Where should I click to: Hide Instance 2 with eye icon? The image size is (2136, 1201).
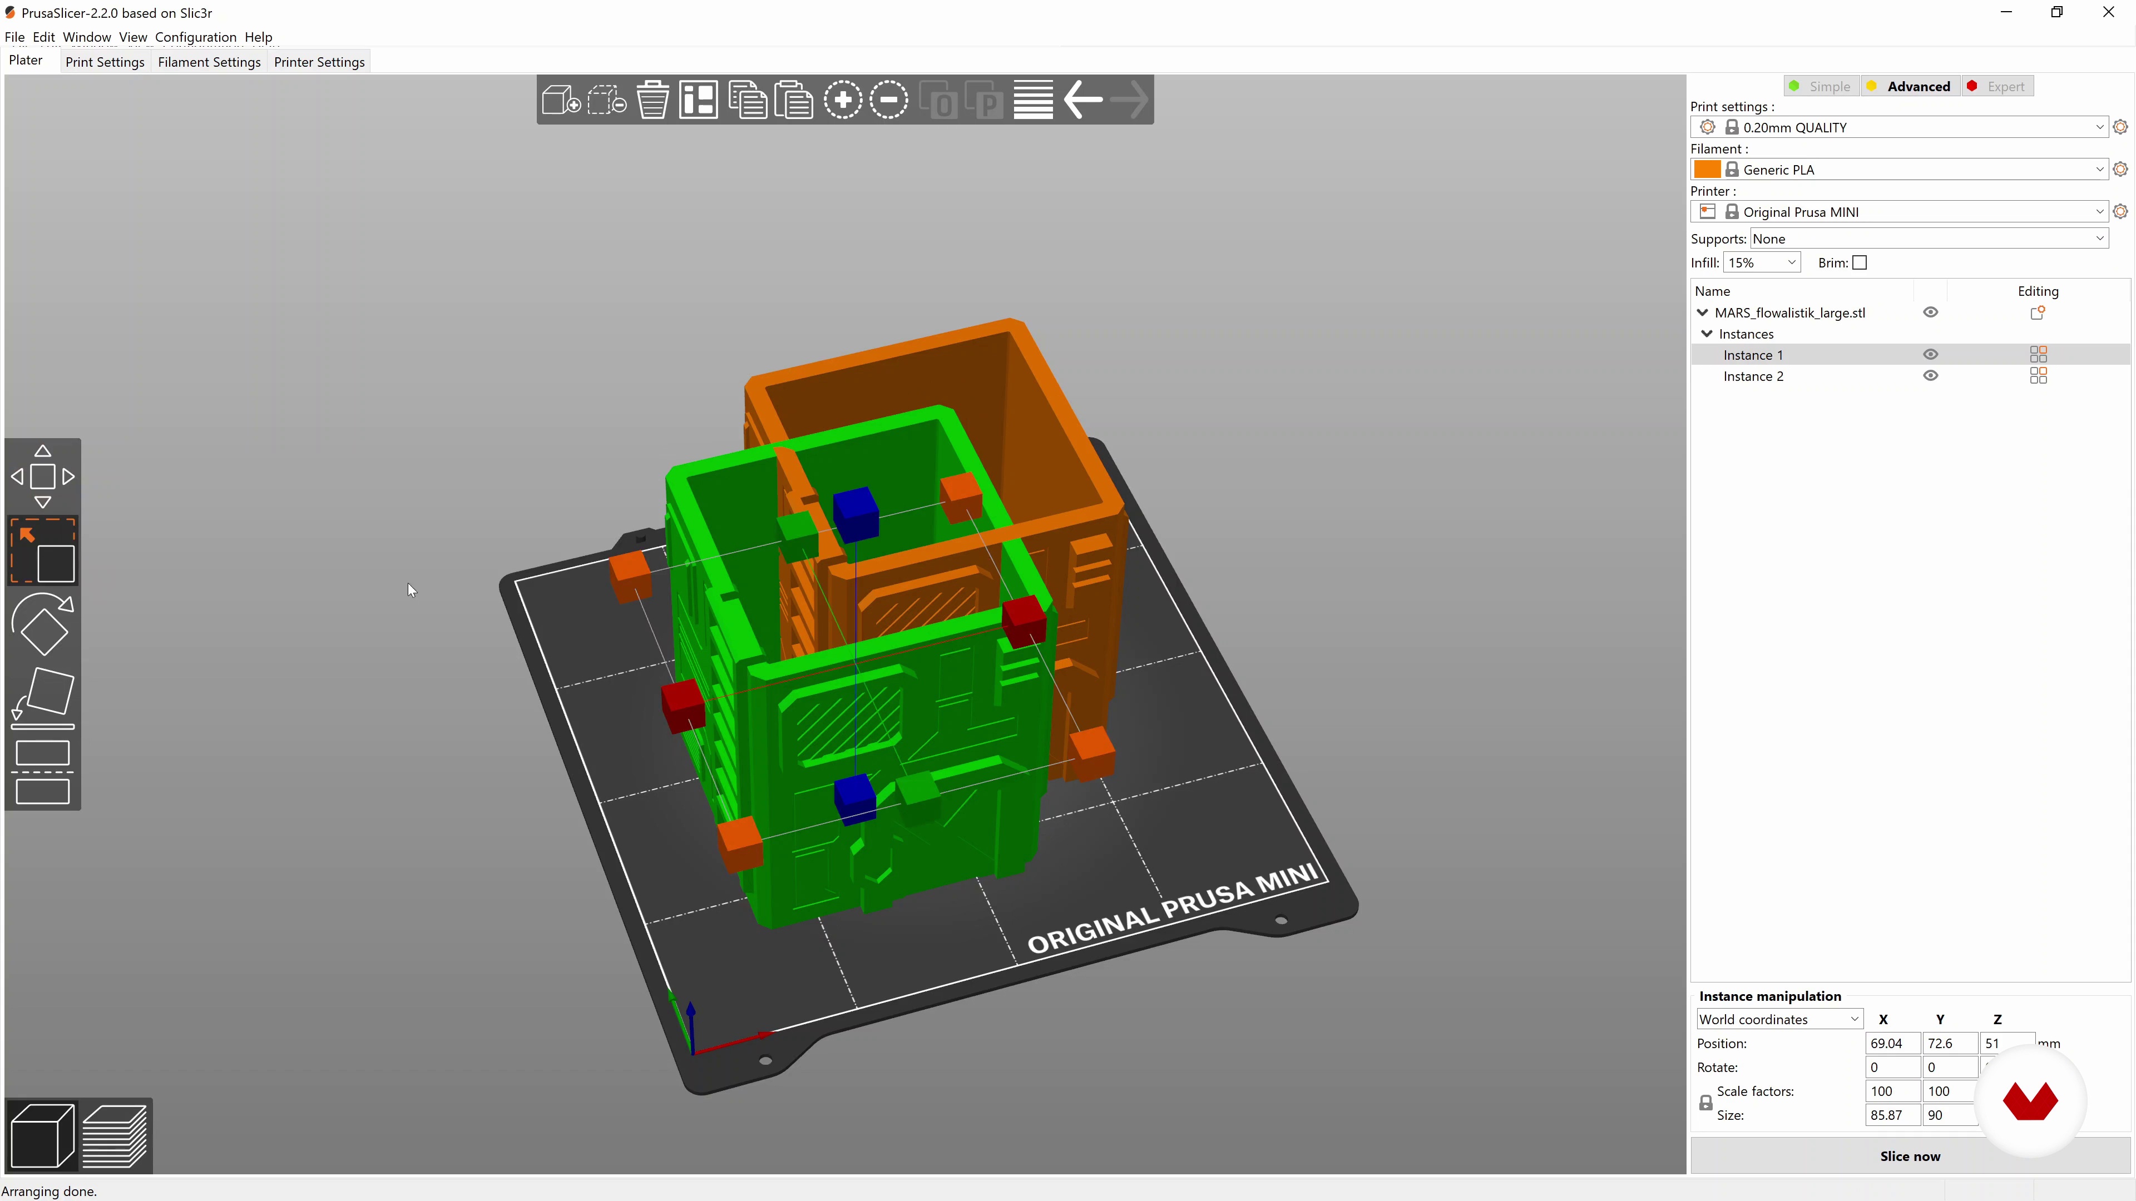1930,376
